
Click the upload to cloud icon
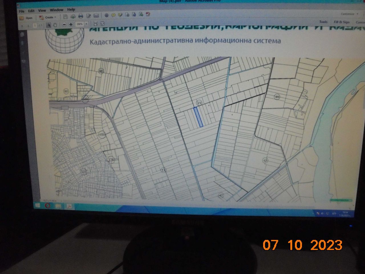click(73, 16)
